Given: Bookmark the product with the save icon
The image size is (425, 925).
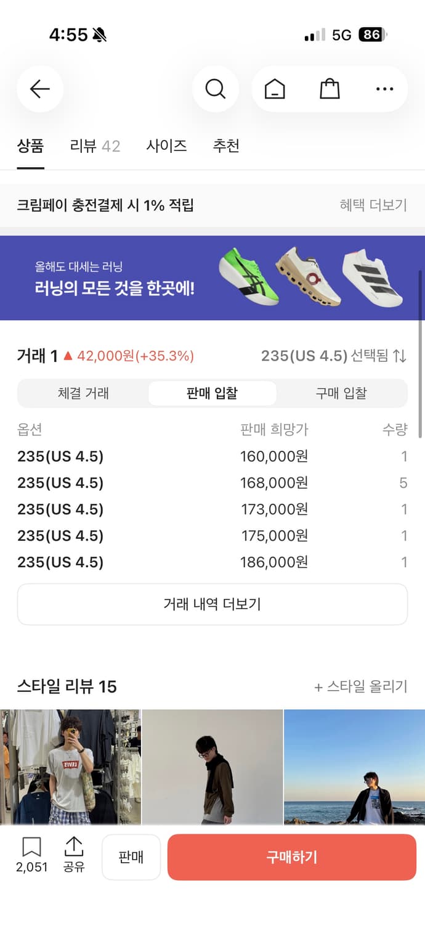Looking at the screenshot, I should [31, 849].
